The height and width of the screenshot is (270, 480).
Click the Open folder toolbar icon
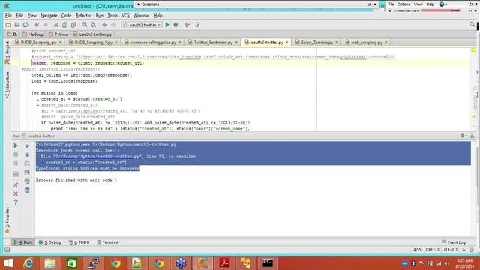click(8, 25)
